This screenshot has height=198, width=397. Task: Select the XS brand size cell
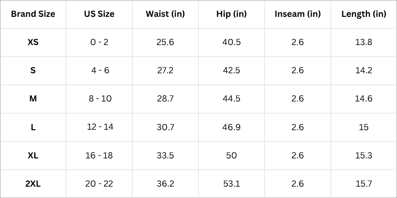click(x=33, y=42)
